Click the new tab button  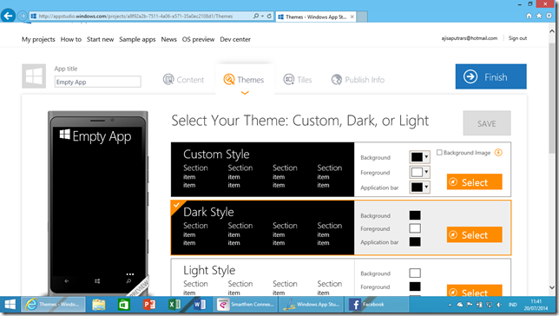click(x=362, y=16)
